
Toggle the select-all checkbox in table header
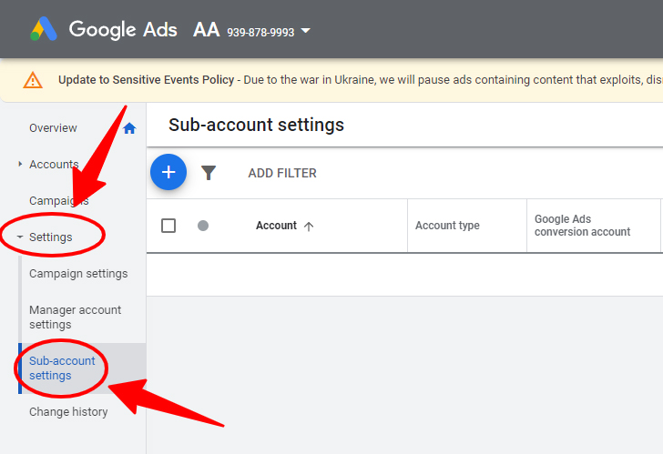(x=168, y=226)
